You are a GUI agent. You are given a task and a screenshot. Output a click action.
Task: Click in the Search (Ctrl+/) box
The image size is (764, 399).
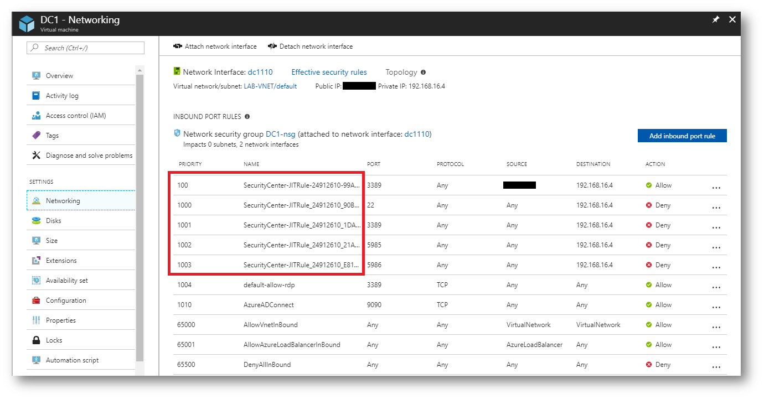(85, 48)
